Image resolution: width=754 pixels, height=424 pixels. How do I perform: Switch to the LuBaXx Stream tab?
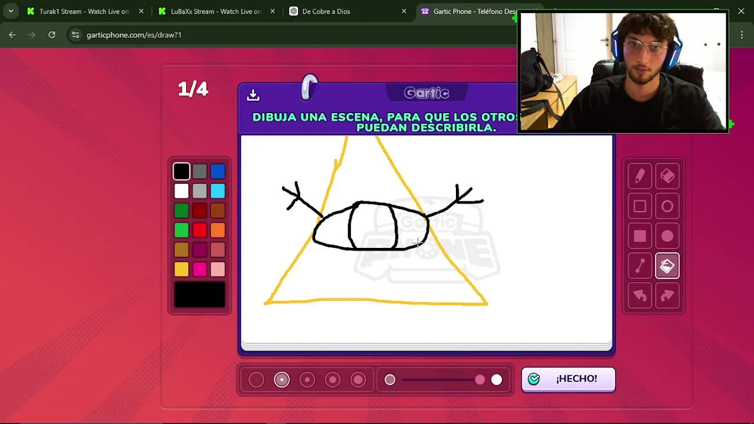tap(215, 11)
